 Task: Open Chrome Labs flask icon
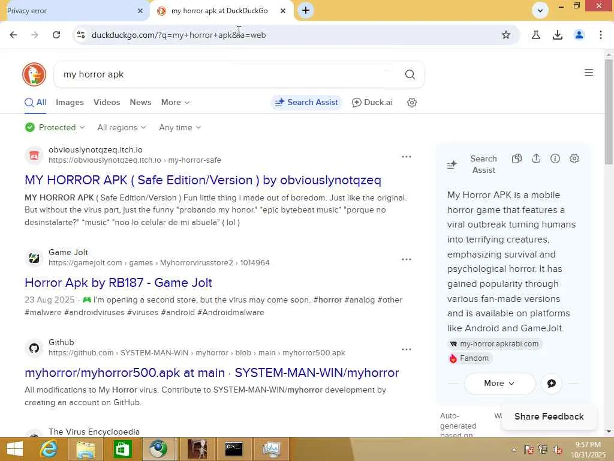pyautogui.click(x=535, y=35)
